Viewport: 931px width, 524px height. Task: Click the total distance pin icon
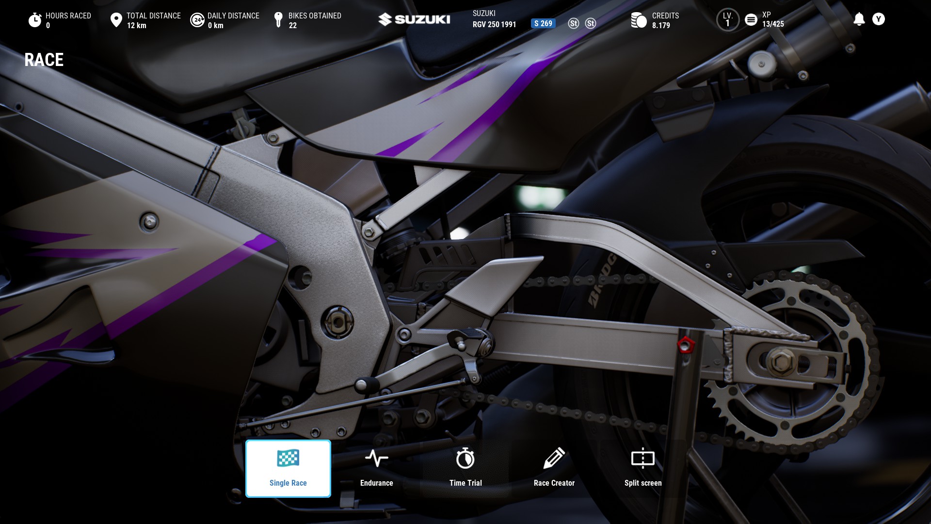pos(116,20)
